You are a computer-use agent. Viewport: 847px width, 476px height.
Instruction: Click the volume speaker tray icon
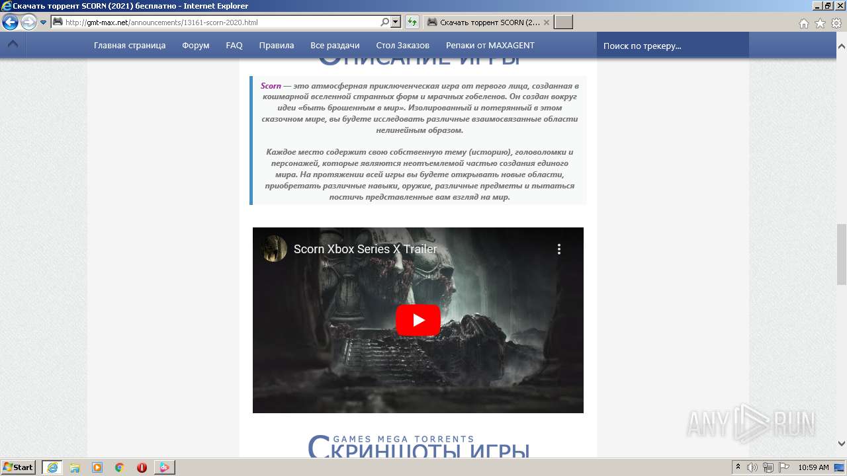pos(752,467)
